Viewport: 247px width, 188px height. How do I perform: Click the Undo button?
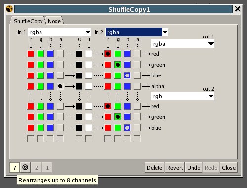(x=194, y=167)
